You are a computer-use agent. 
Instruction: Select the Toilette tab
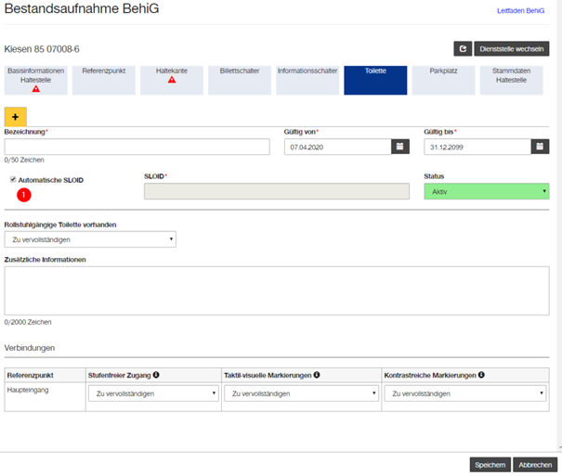(375, 80)
